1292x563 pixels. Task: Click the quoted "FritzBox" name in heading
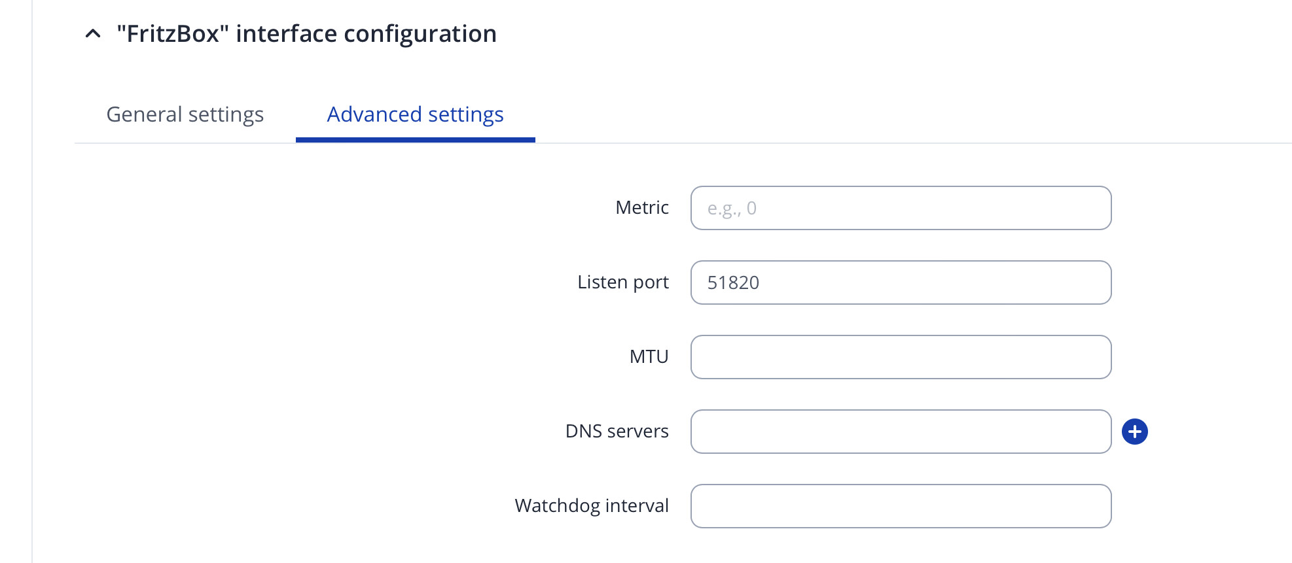(x=173, y=33)
